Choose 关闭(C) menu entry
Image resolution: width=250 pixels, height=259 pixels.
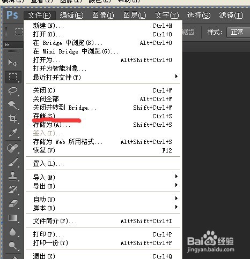point(103,90)
